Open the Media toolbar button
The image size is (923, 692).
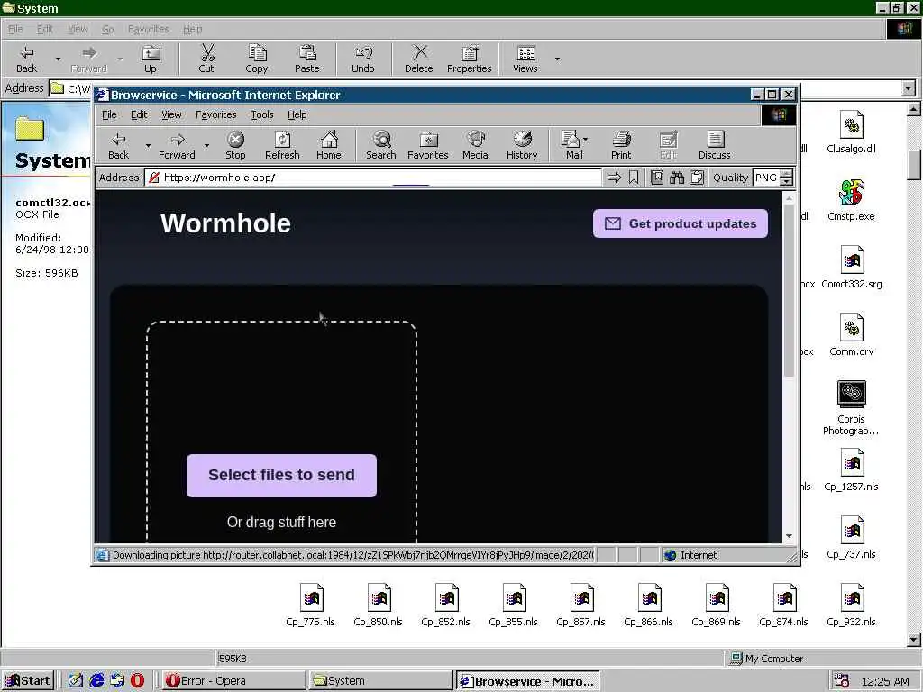pos(475,145)
